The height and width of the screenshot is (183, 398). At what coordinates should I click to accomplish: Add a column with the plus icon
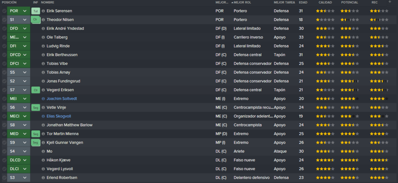coord(390,2)
